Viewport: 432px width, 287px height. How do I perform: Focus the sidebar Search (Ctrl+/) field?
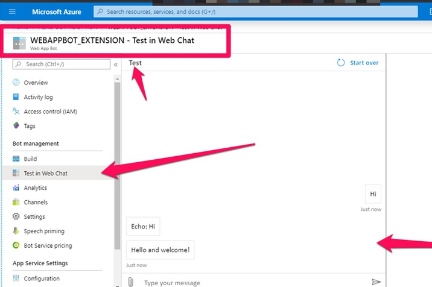click(x=61, y=64)
